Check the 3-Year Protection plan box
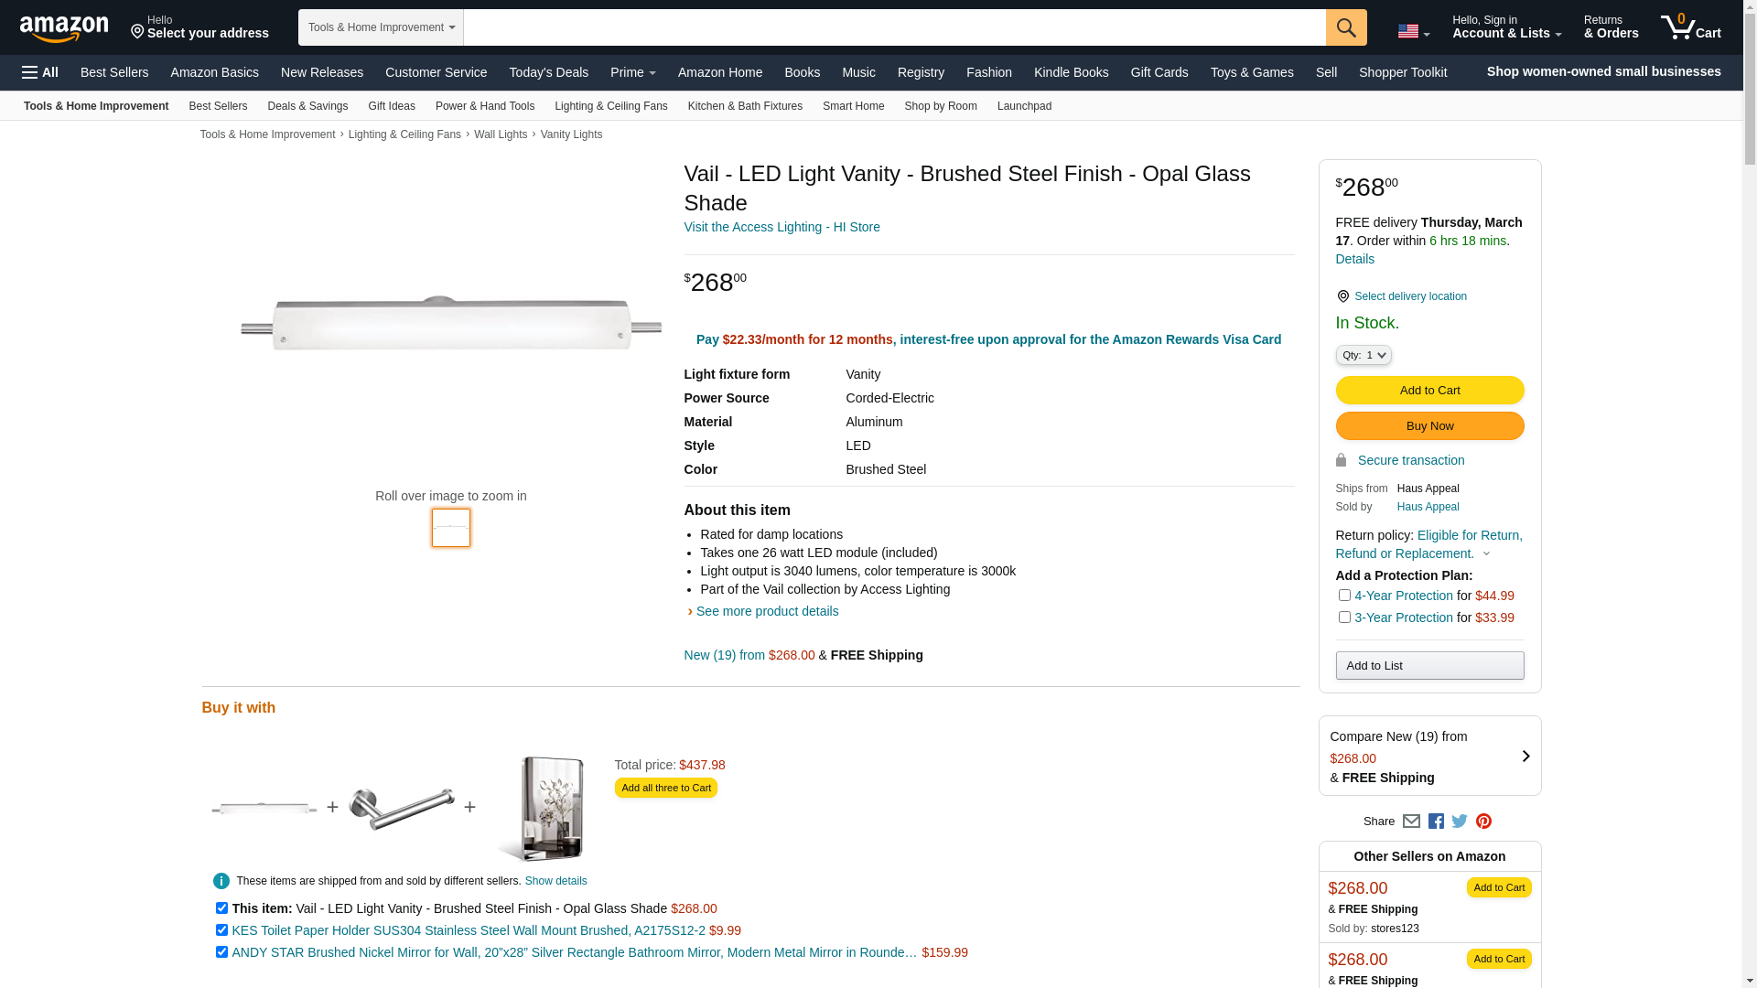This screenshot has width=1757, height=988. 1344,617
